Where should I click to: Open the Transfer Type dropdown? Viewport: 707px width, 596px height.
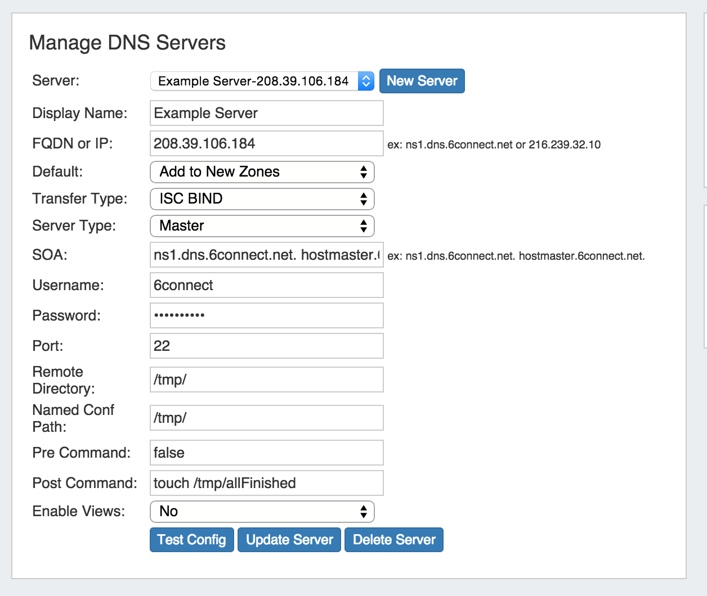tap(262, 199)
